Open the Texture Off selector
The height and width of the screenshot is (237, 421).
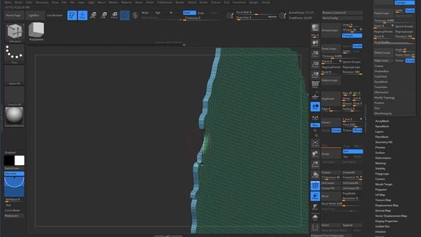click(14, 96)
